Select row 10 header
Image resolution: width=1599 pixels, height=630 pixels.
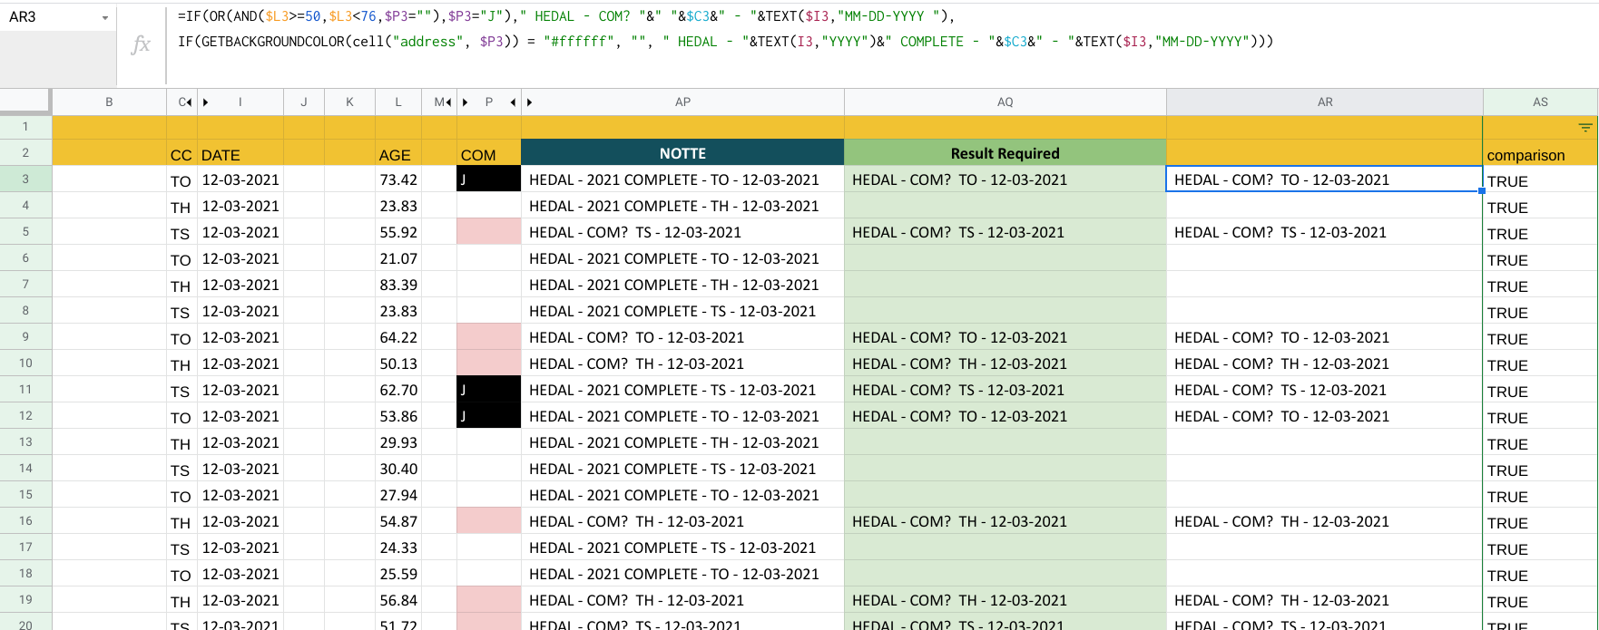[25, 363]
